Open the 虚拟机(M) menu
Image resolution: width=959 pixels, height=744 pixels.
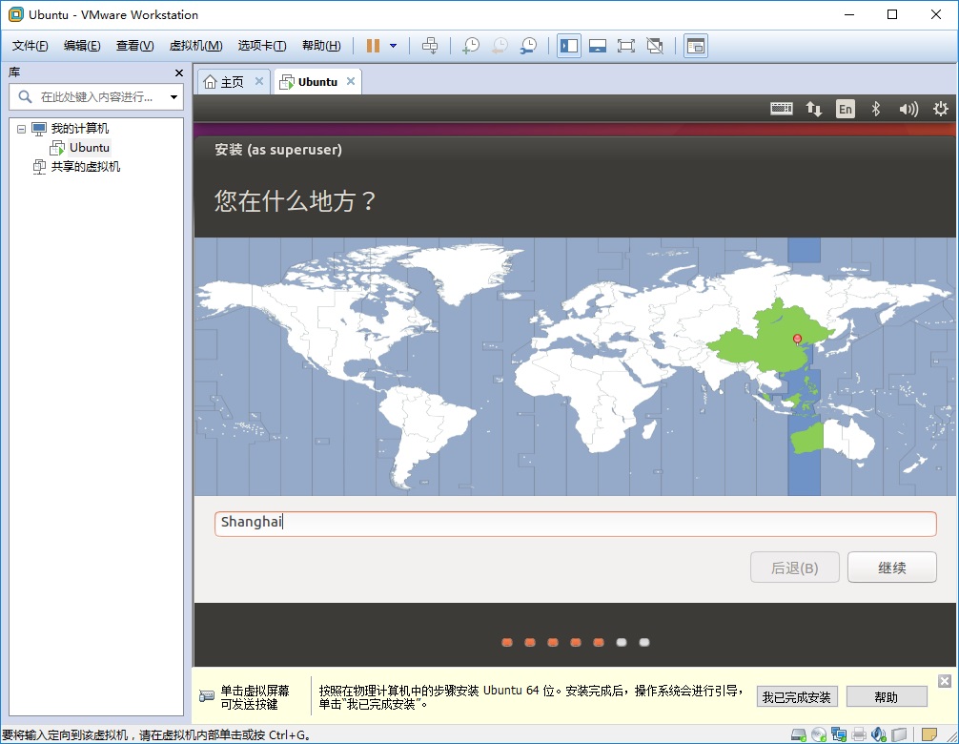tap(195, 46)
